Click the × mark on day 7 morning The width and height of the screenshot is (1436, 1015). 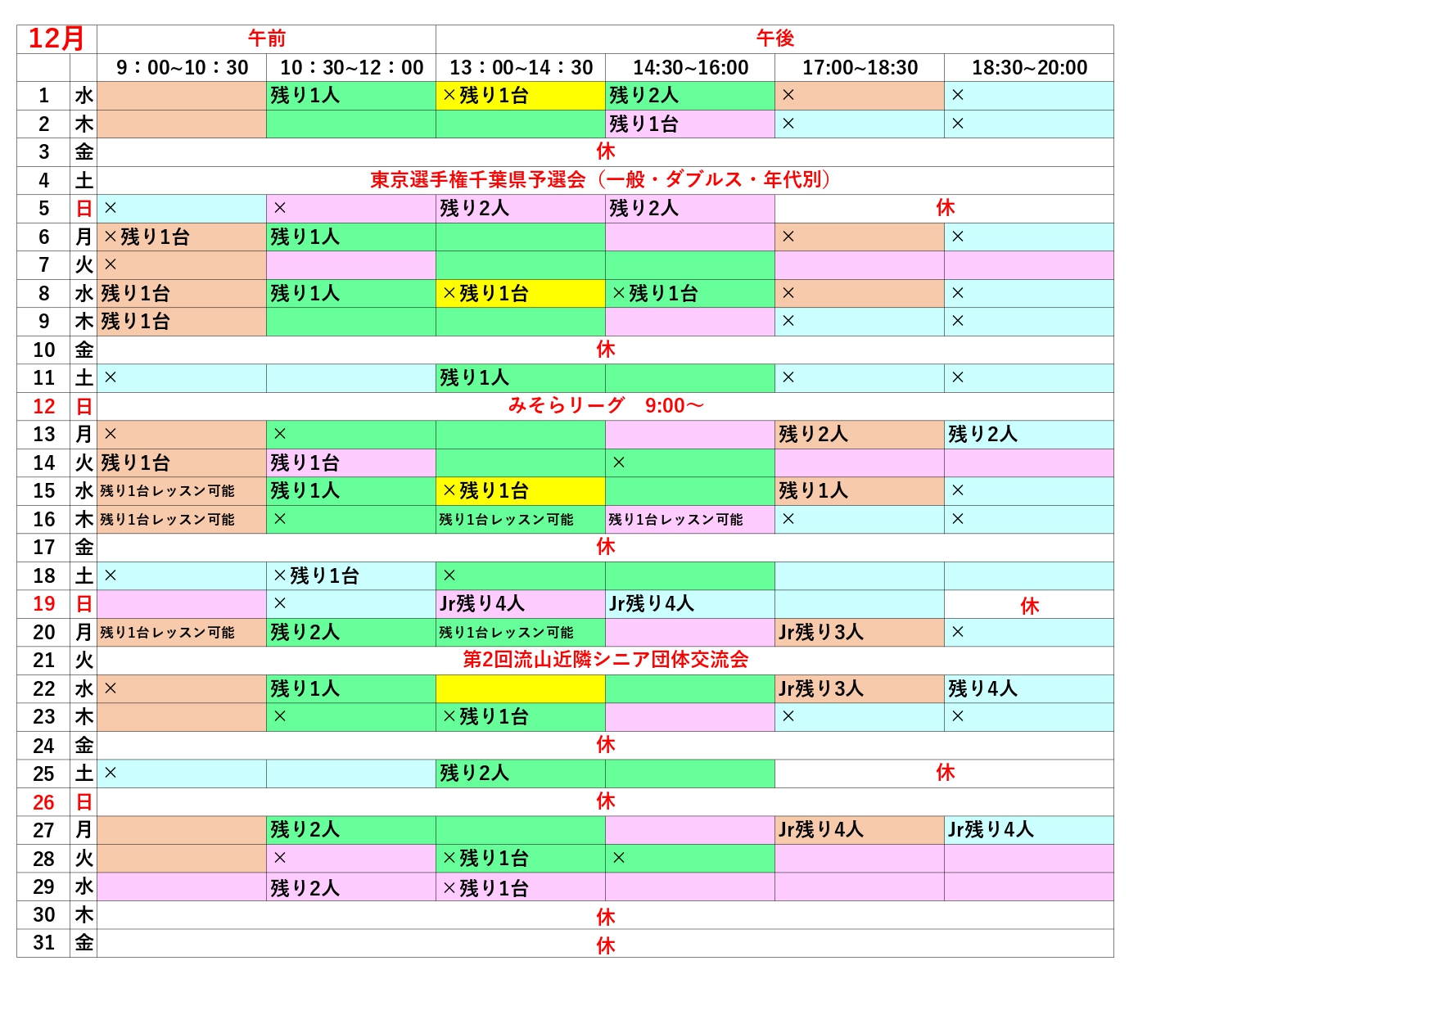(x=111, y=265)
